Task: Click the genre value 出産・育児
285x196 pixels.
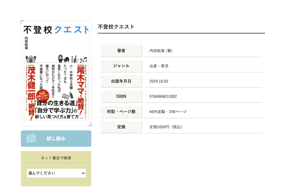Action: (159, 66)
